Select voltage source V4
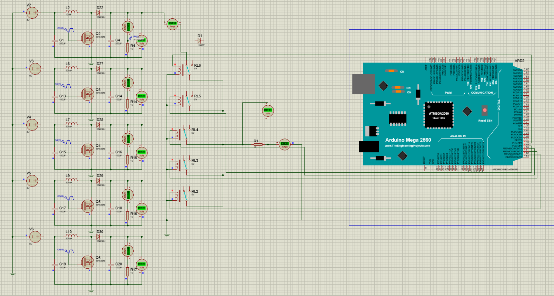The width and height of the screenshot is (554, 296). tap(32, 125)
